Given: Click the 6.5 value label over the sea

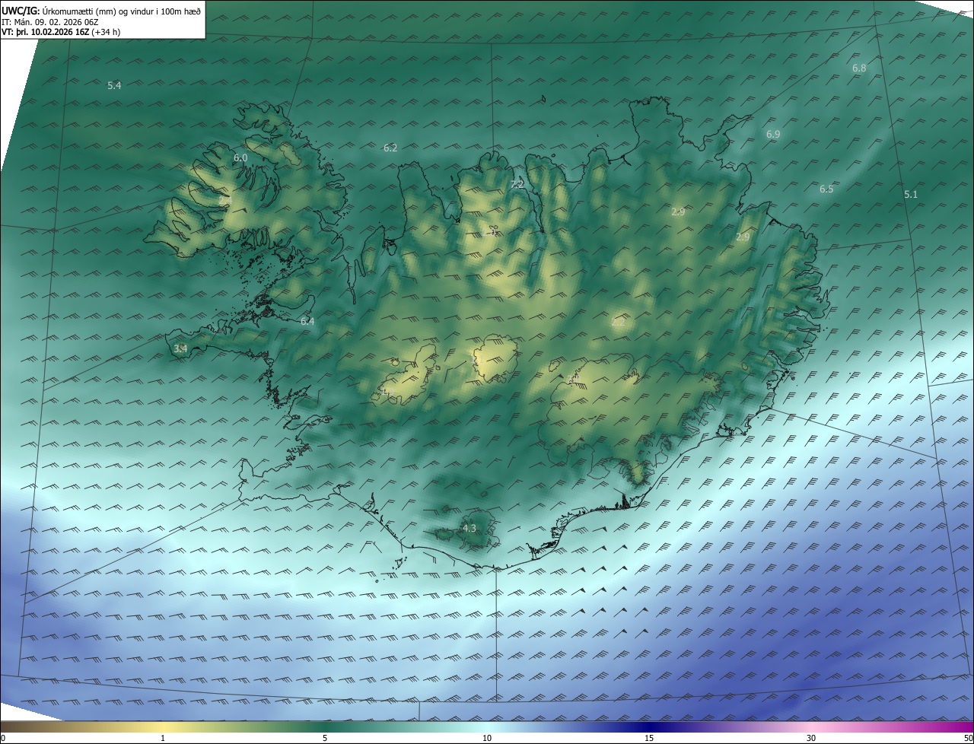Looking at the screenshot, I should (826, 189).
